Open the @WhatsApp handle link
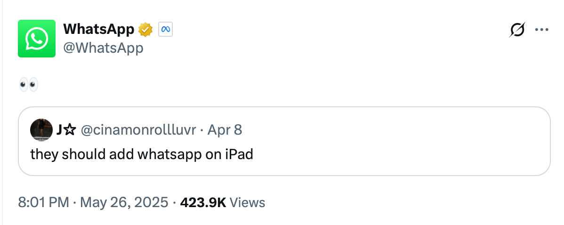This screenshot has height=225, width=564. [x=103, y=48]
